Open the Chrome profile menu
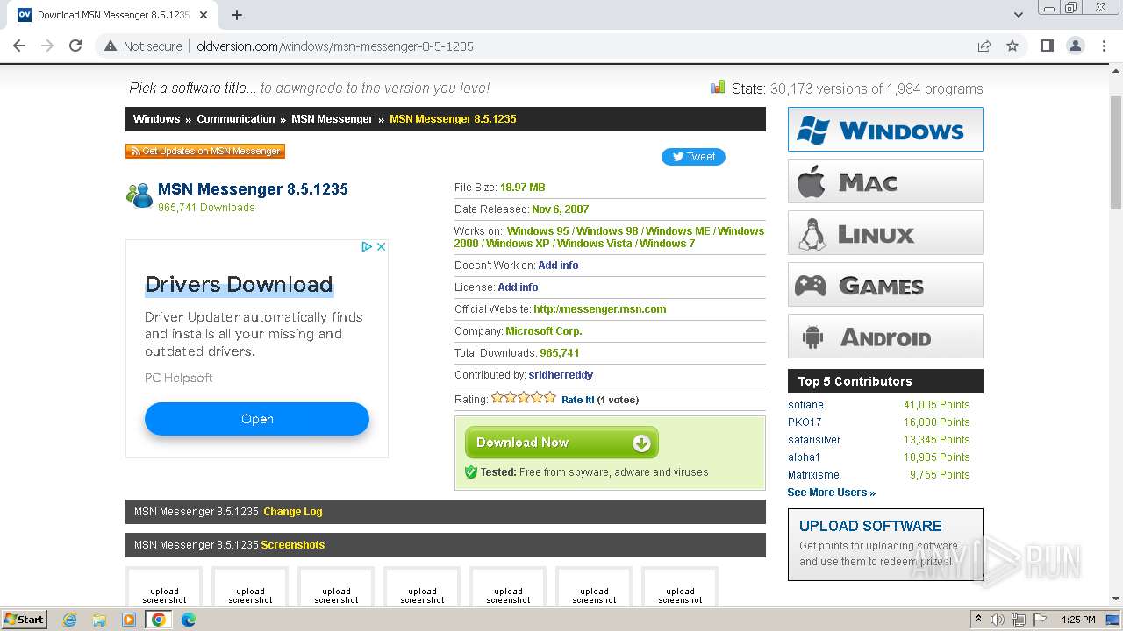 coord(1075,46)
